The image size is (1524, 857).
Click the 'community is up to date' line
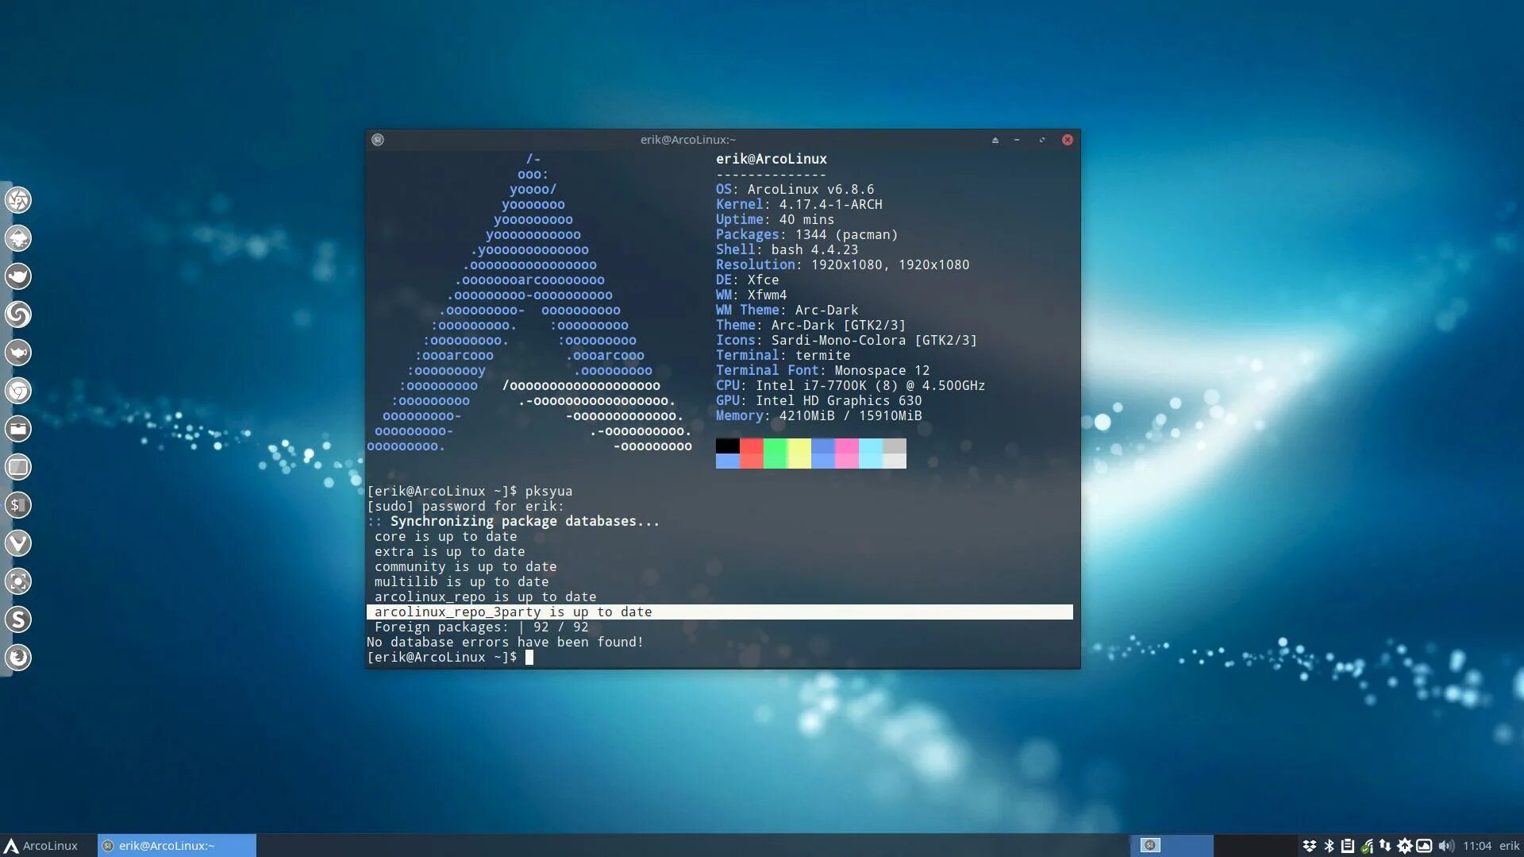click(x=465, y=567)
